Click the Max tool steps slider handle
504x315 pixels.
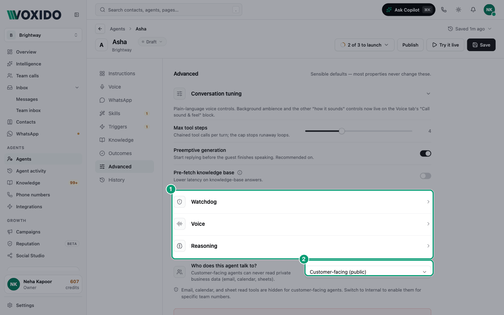[x=342, y=131]
